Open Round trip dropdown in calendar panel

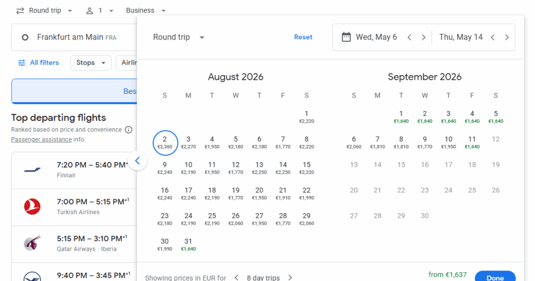(x=179, y=38)
